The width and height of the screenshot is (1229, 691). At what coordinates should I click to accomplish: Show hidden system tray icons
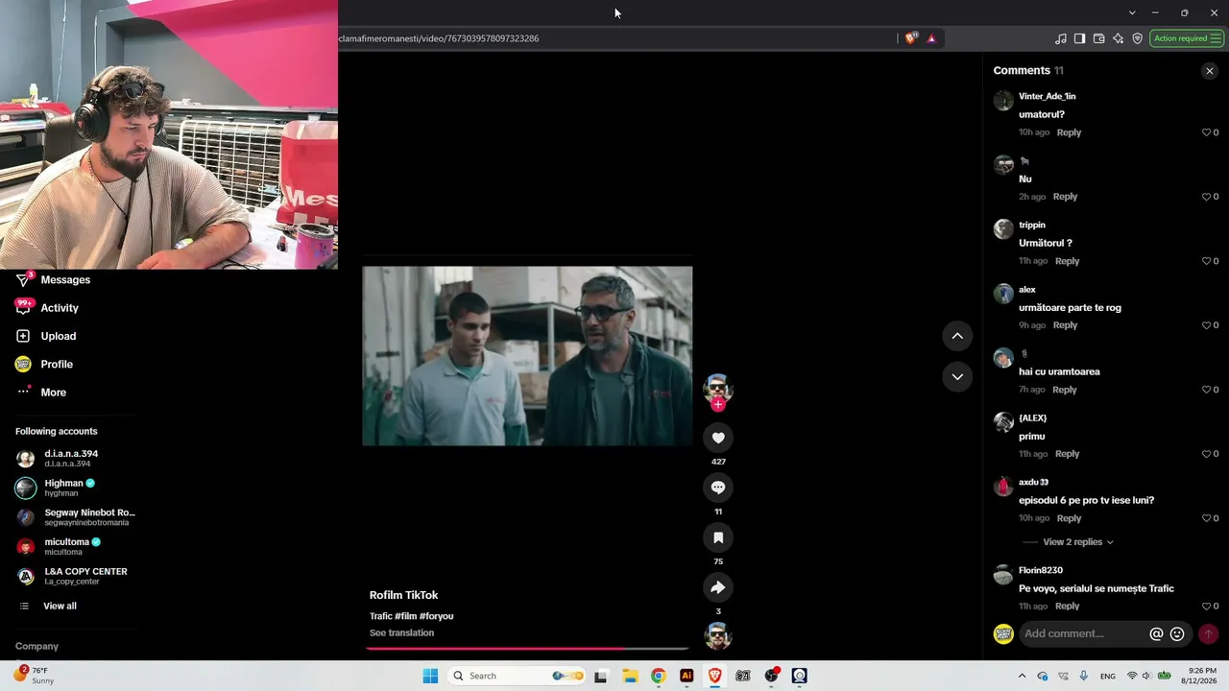1022,676
